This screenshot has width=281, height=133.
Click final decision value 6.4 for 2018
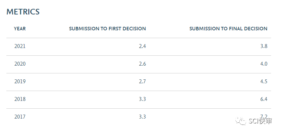264,99
